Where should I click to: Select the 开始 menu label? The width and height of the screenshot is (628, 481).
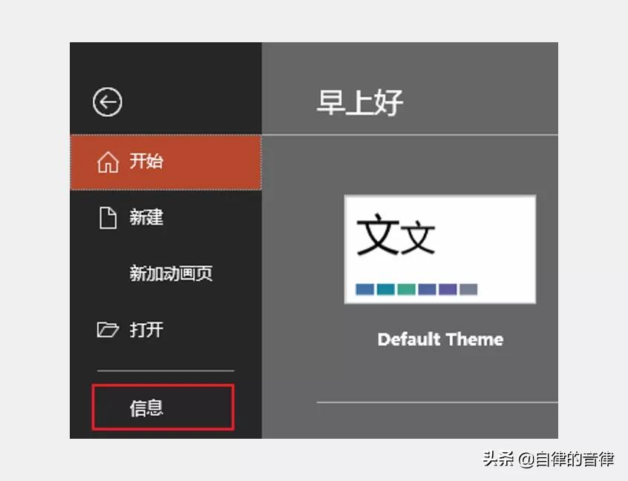[146, 161]
